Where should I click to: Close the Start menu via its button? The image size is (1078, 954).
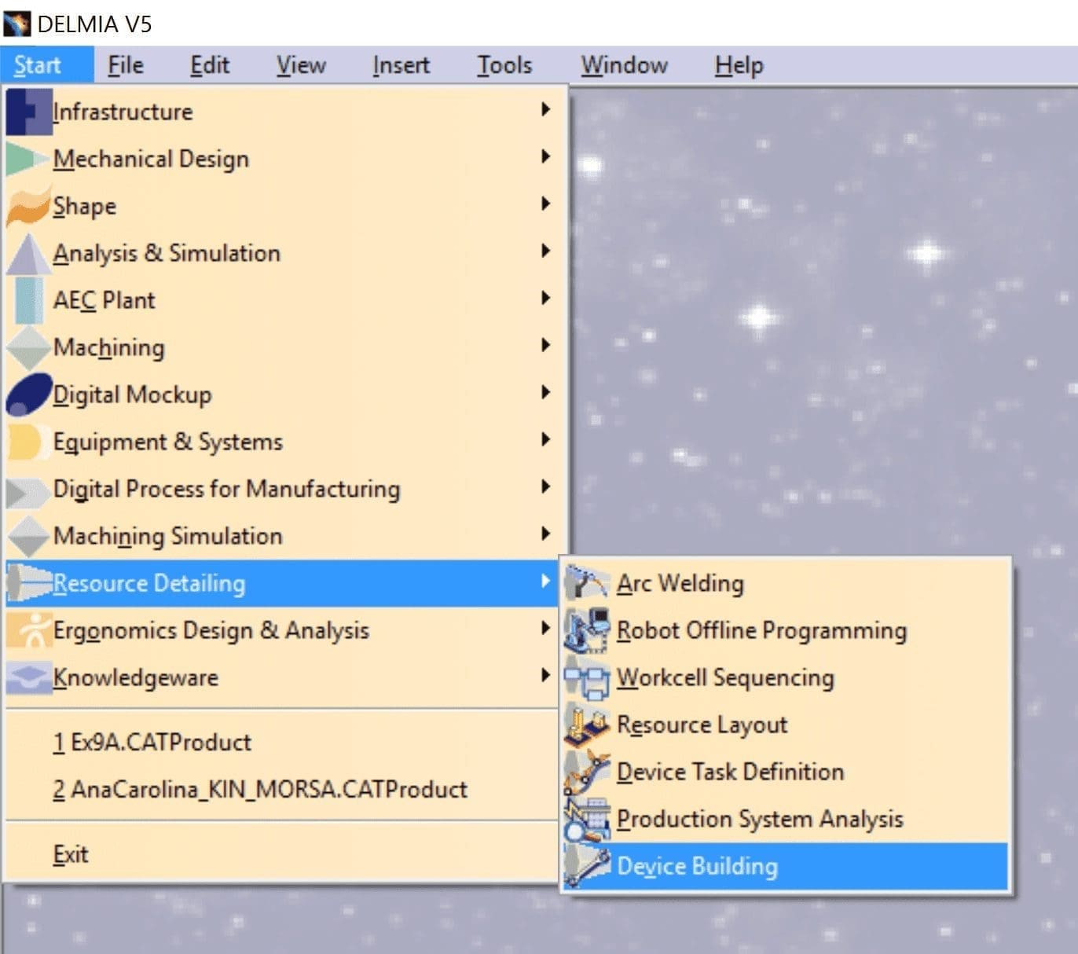[x=47, y=65]
